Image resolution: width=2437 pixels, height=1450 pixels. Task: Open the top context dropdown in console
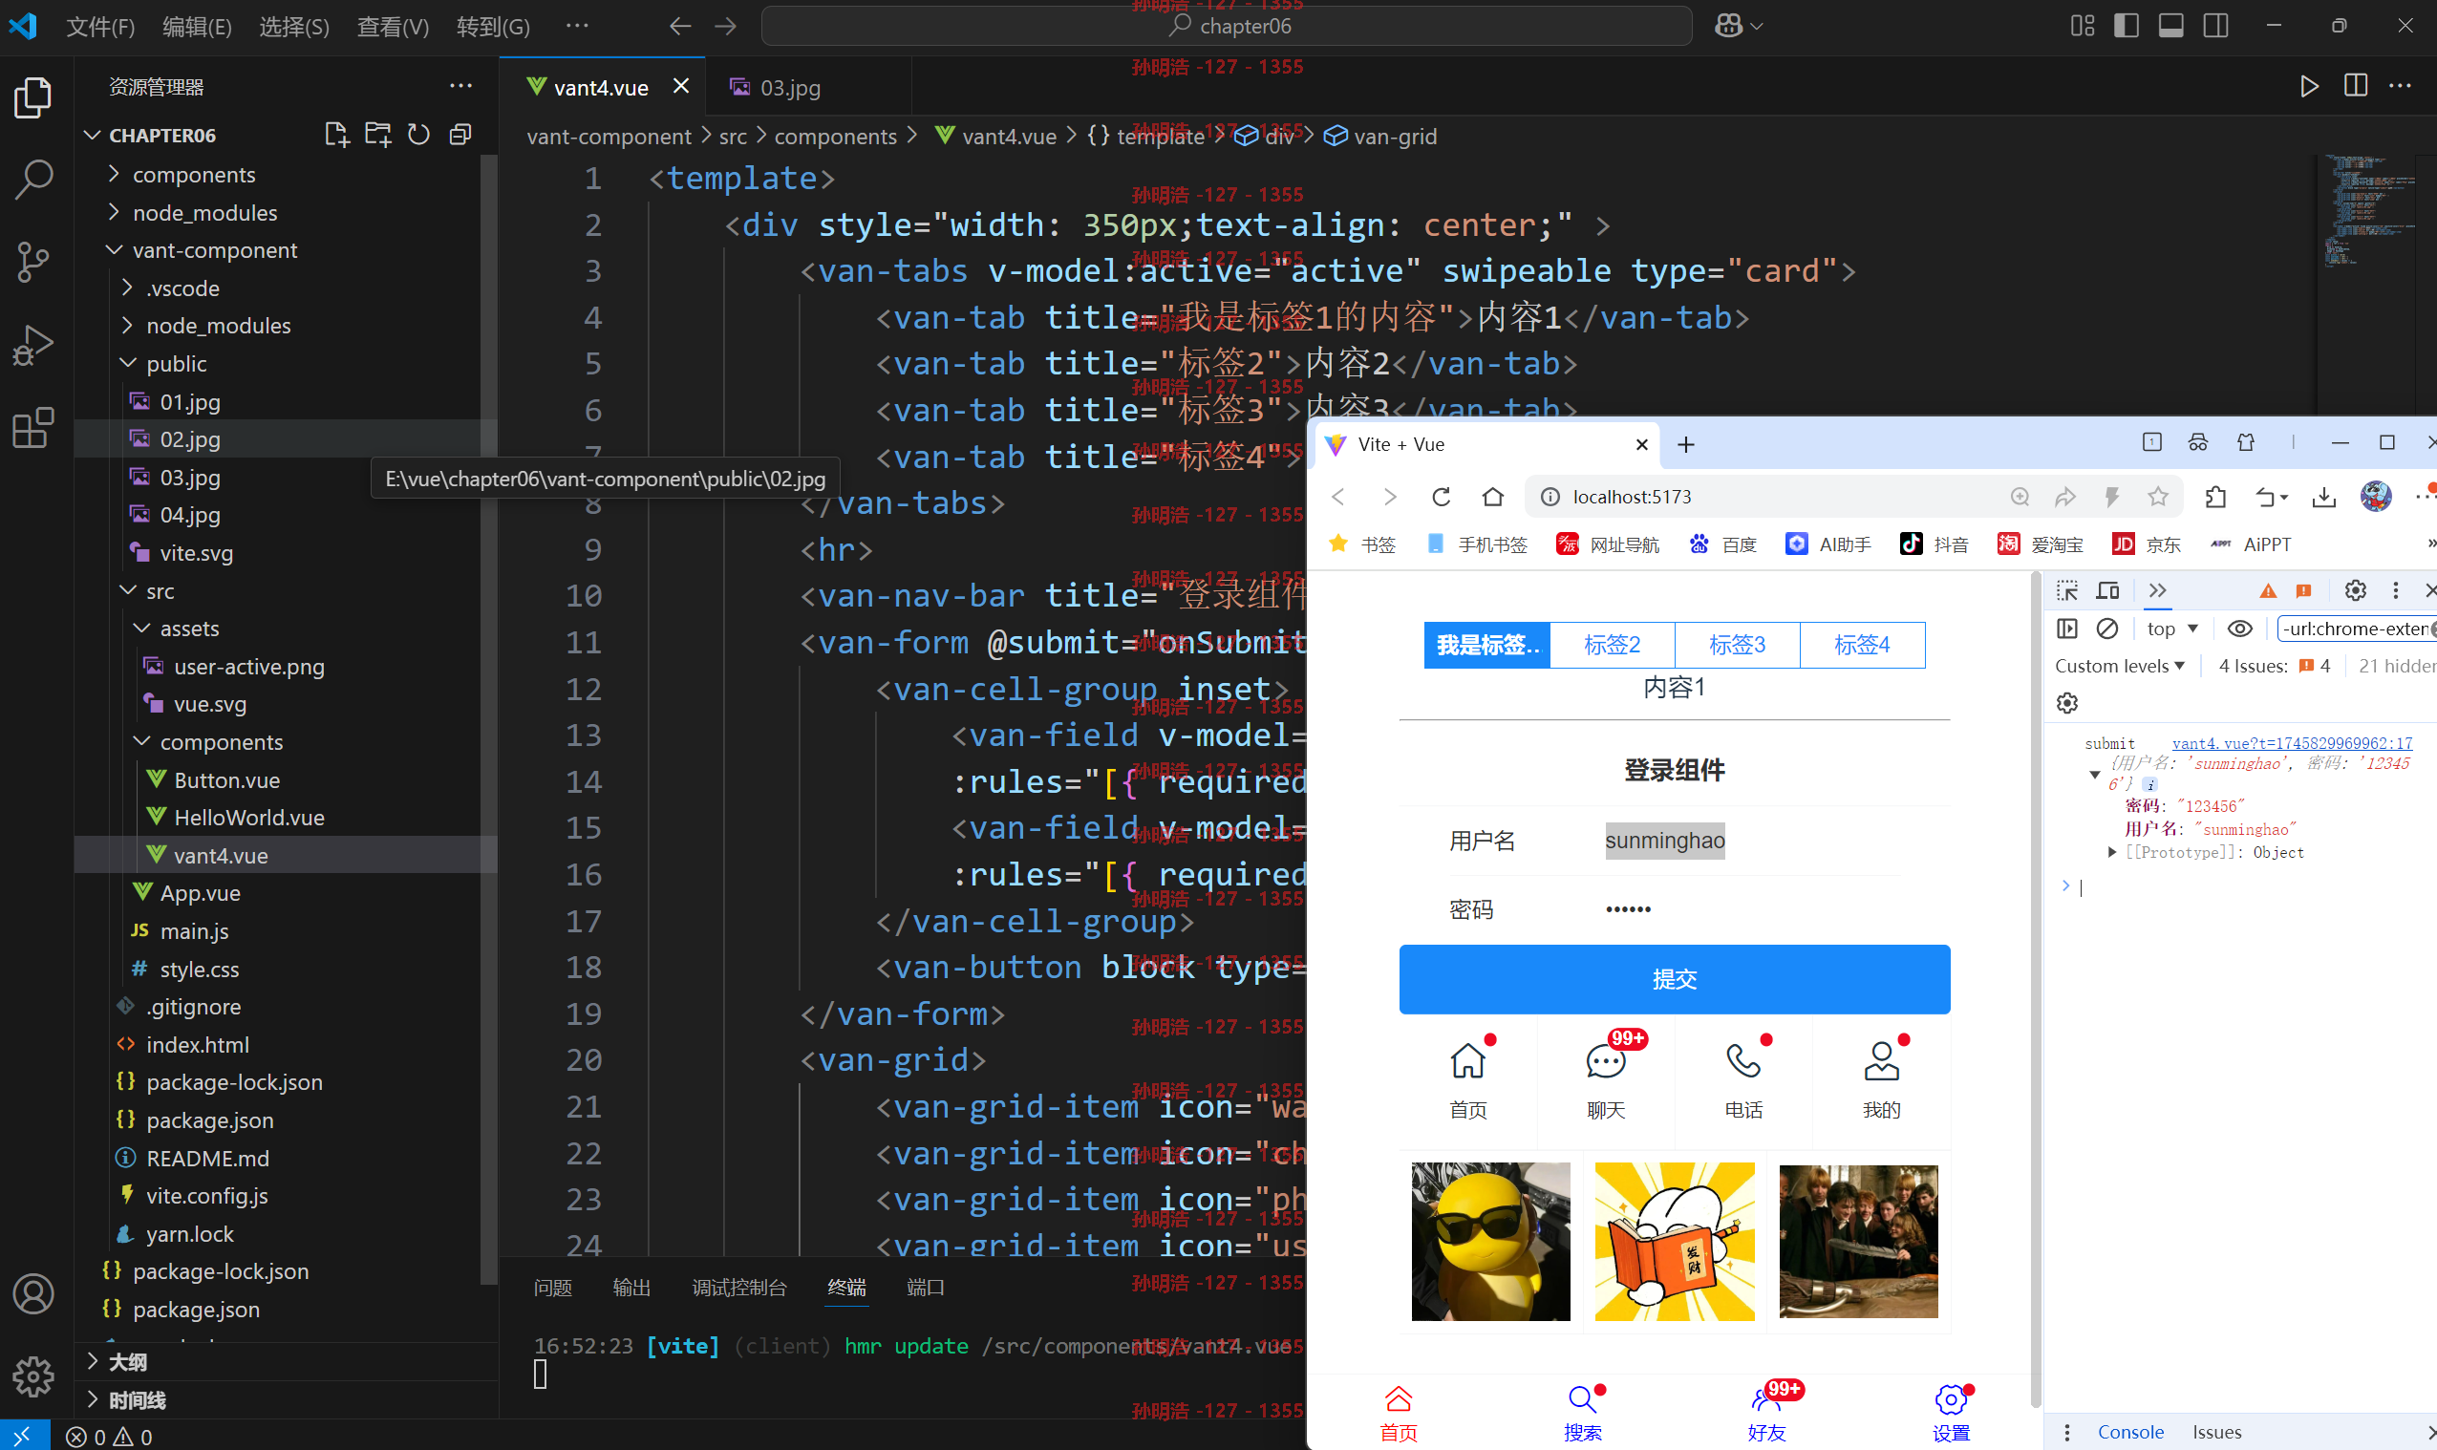pos(2172,629)
